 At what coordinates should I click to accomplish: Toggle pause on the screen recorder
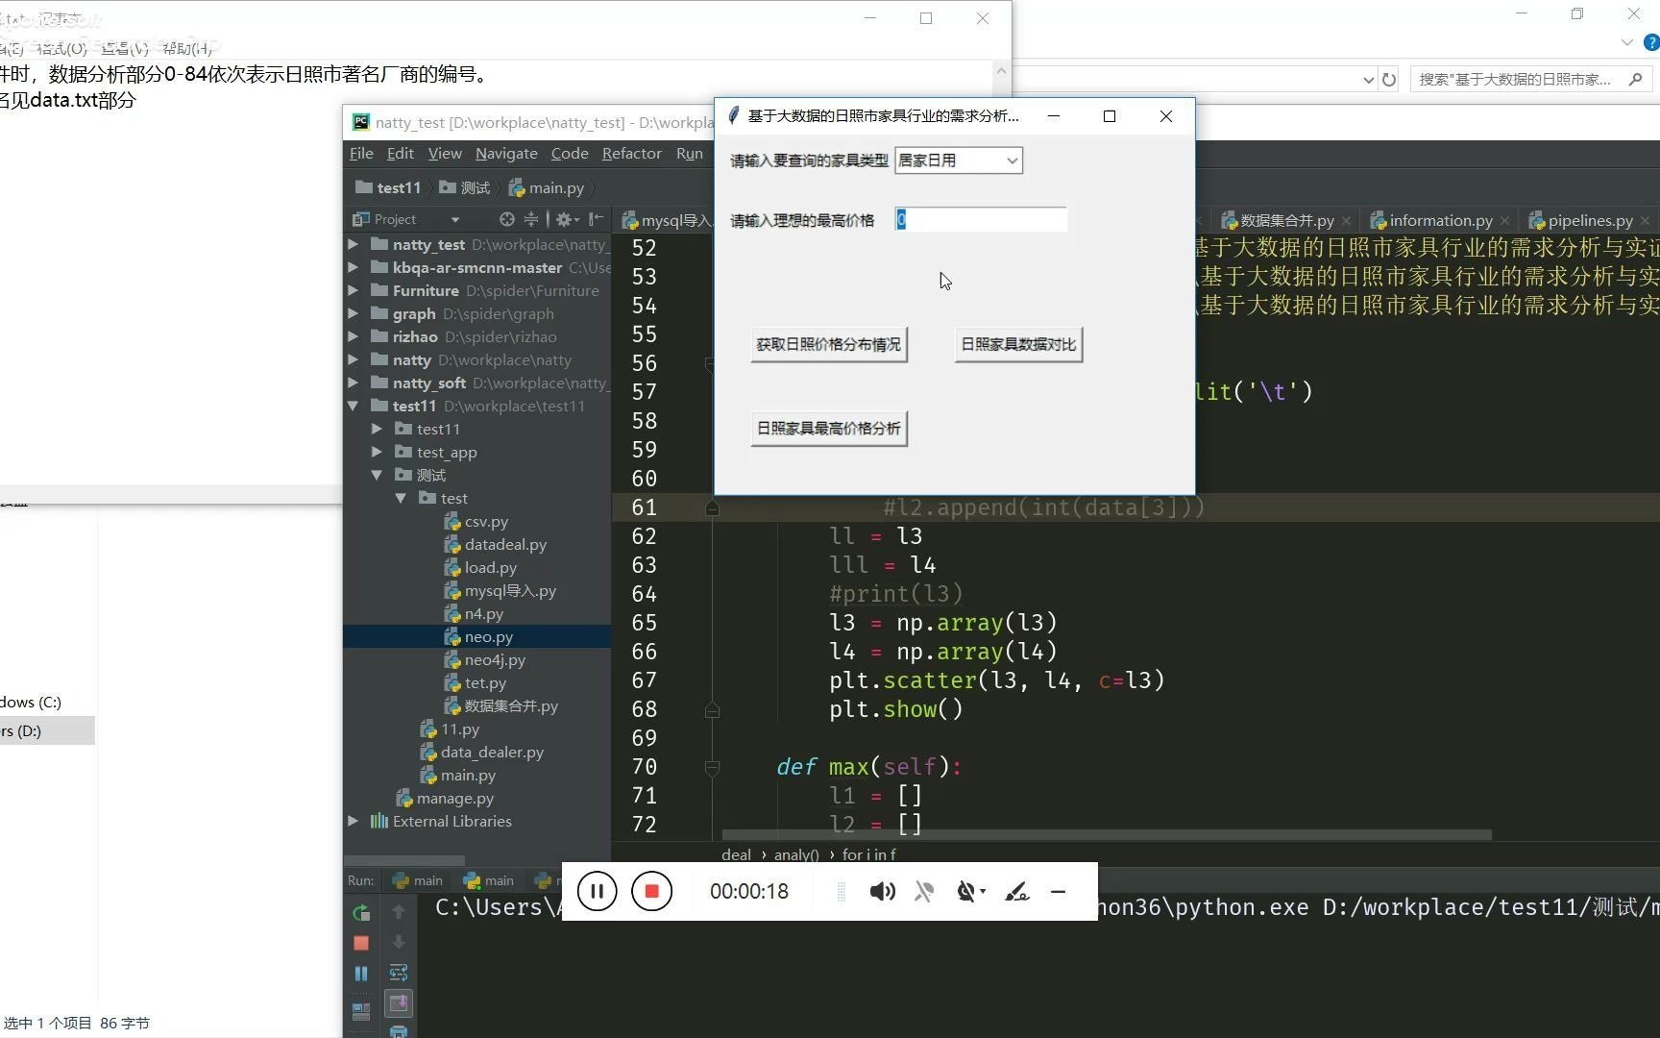click(x=597, y=891)
